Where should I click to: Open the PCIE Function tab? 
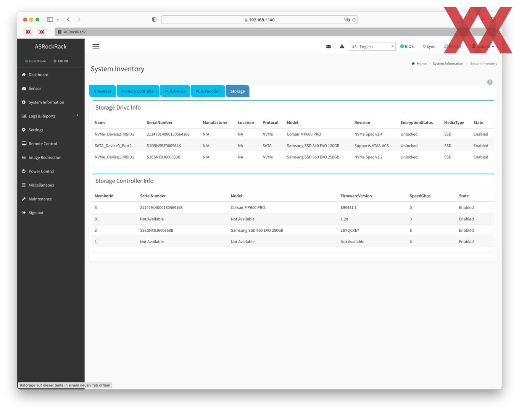[x=208, y=91]
